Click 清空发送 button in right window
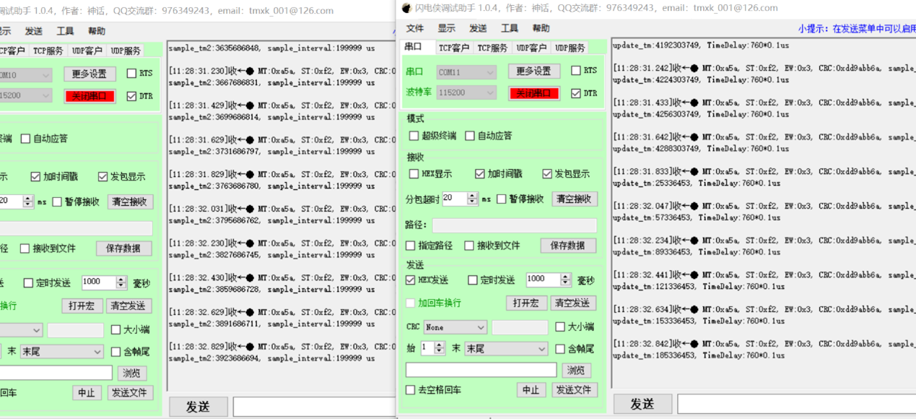Image resolution: width=916 pixels, height=419 pixels. 574,303
